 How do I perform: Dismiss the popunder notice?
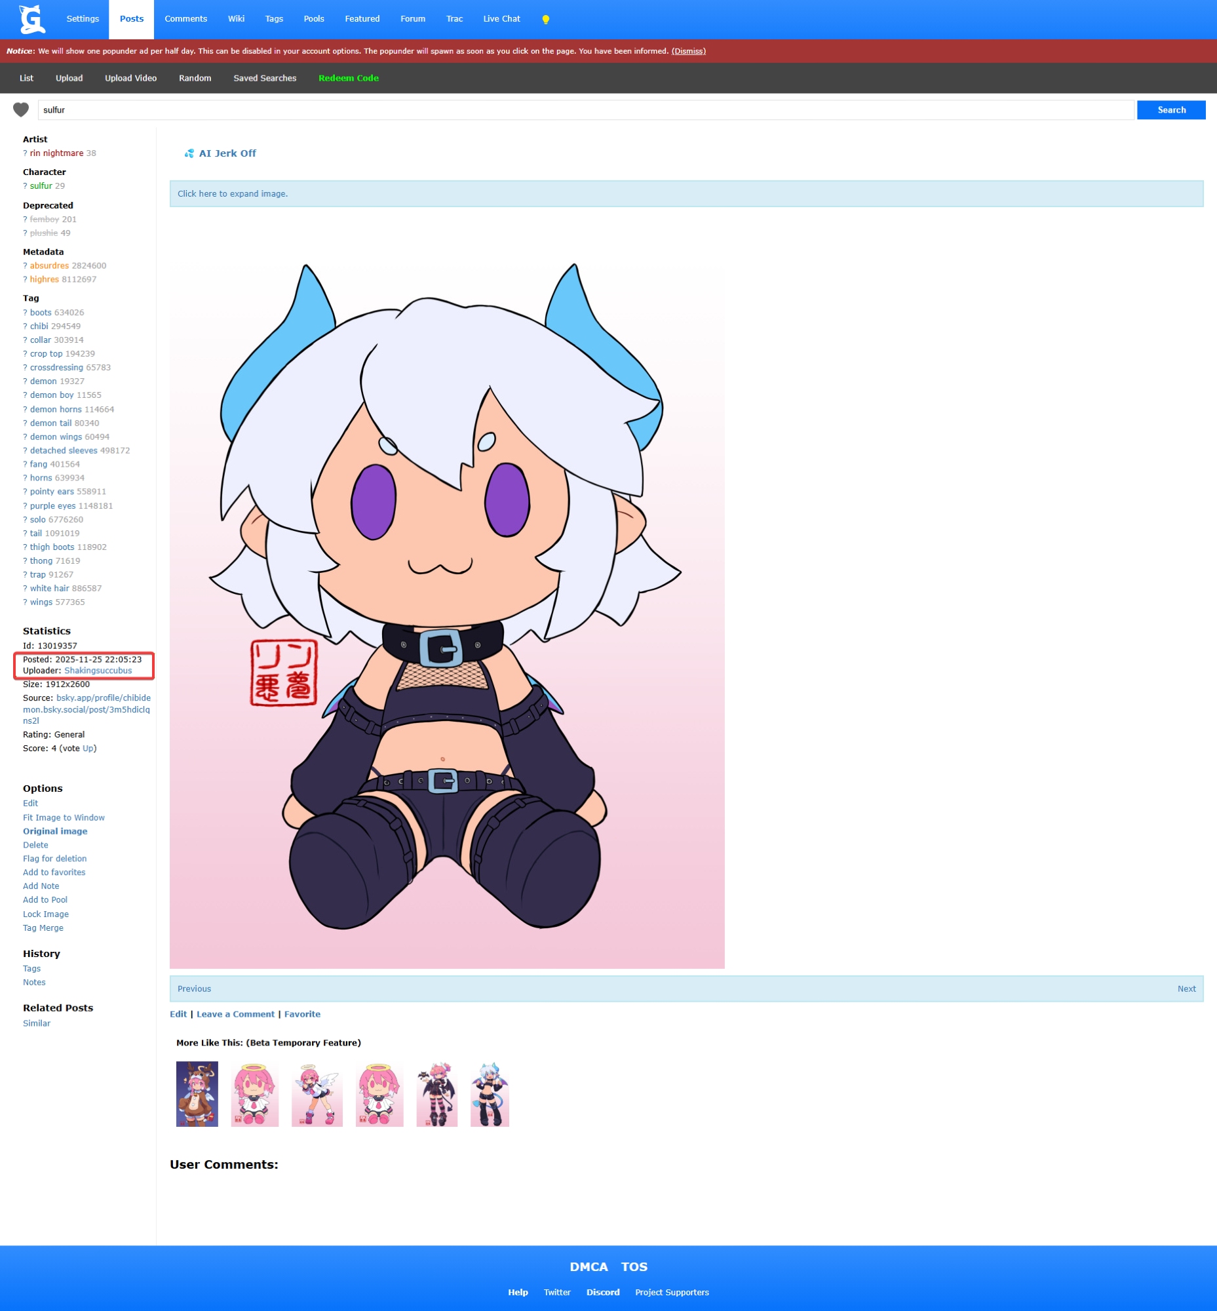point(688,51)
